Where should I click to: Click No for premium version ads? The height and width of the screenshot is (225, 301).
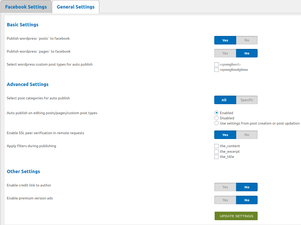click(247, 200)
